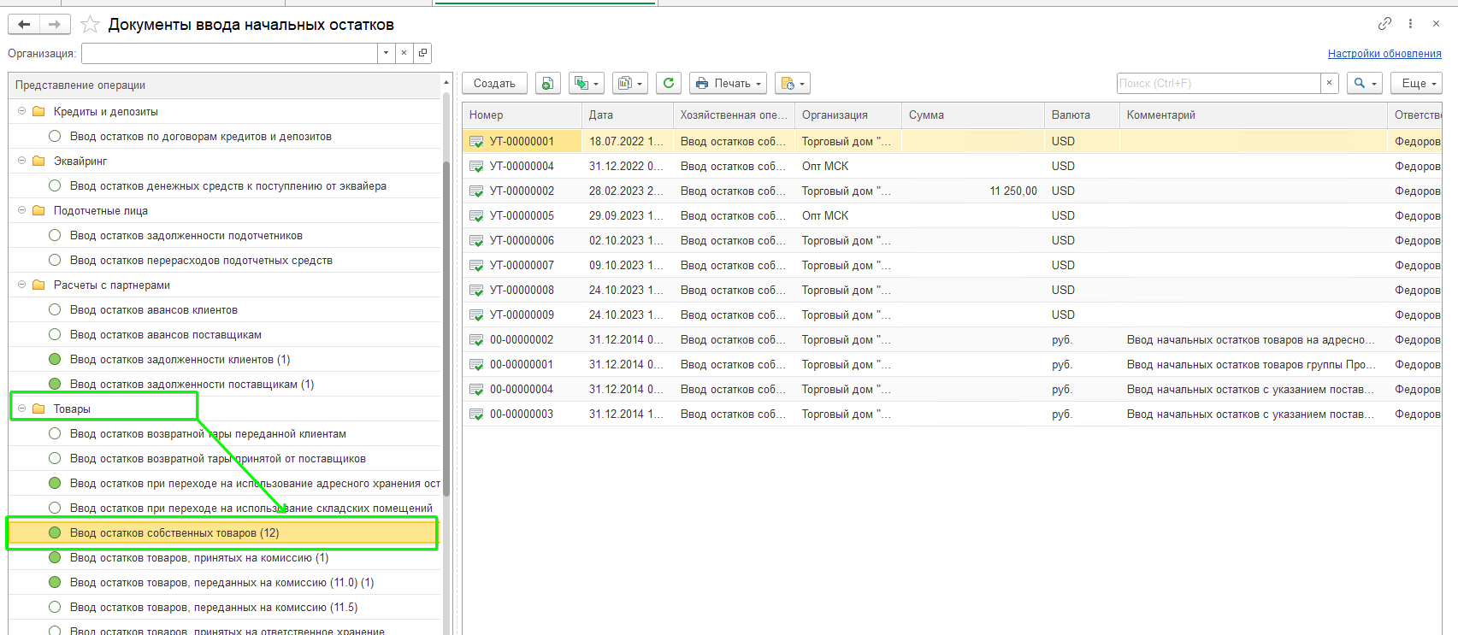The width and height of the screenshot is (1458, 635).
Task: Clear the search field with X icon
Action: coord(1329,83)
